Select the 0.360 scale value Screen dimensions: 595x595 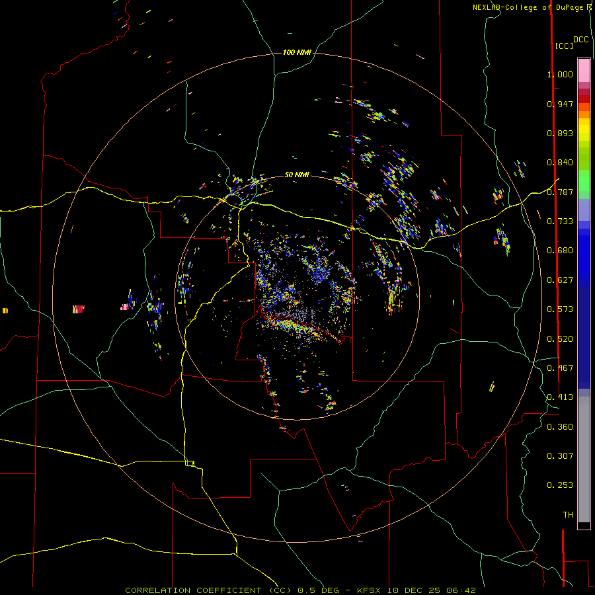click(560, 427)
